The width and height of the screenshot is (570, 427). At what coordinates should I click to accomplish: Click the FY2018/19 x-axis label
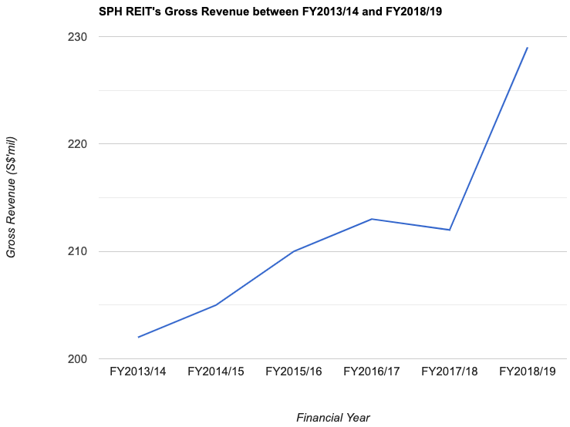pos(528,372)
